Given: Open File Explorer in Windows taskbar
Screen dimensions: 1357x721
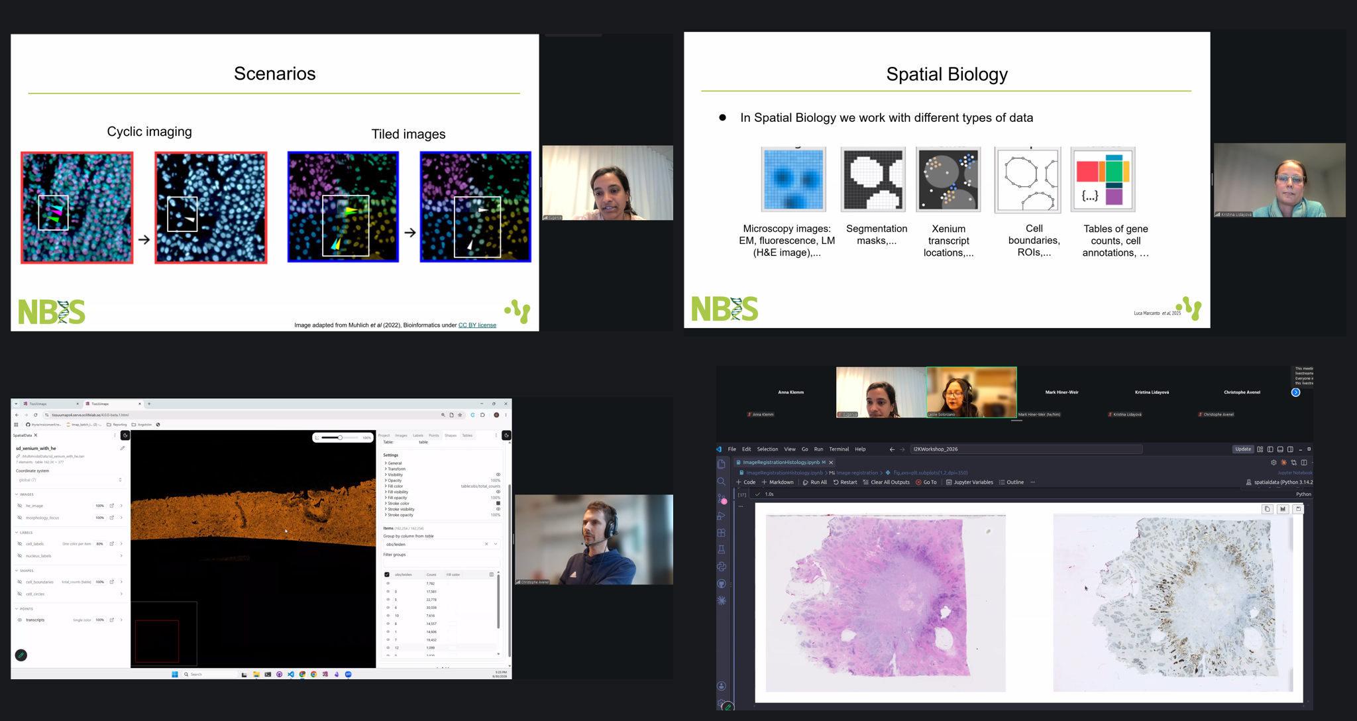Looking at the screenshot, I should point(256,674).
